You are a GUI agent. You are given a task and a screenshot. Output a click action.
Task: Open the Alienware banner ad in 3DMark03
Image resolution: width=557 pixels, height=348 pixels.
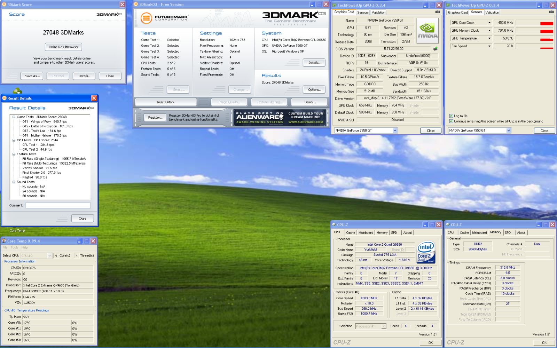(x=280, y=118)
